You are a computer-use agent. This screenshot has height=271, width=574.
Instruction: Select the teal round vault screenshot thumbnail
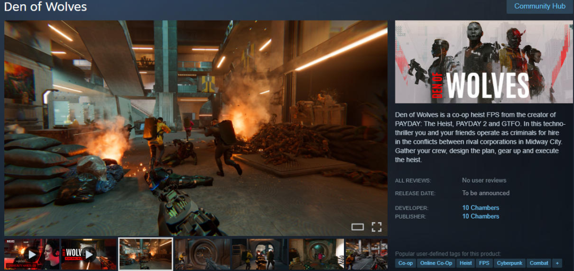pyautogui.click(x=316, y=254)
